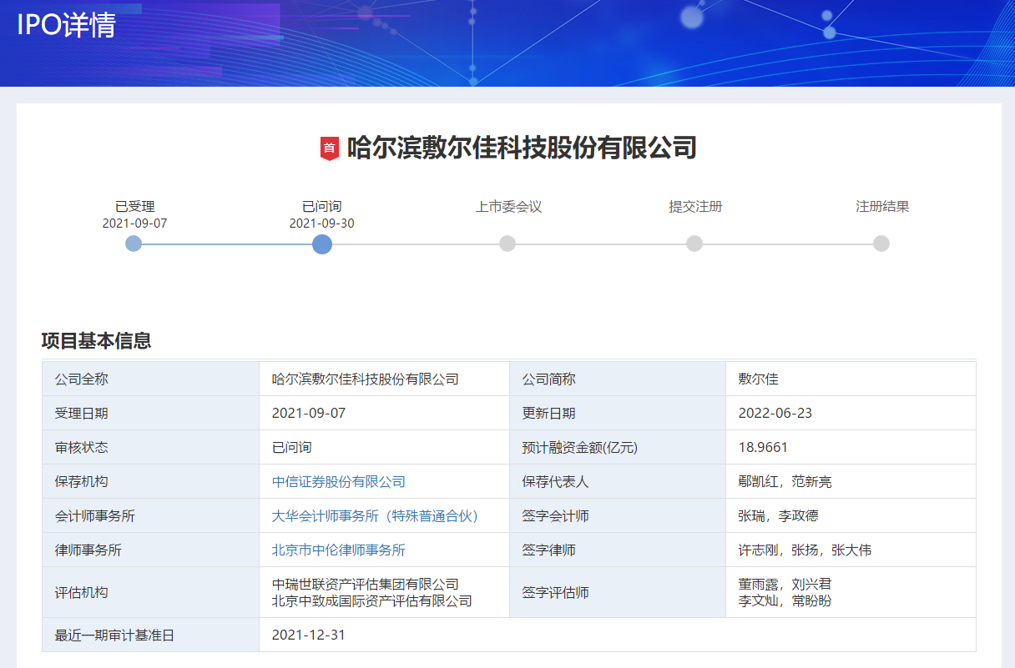Click the 最近一期审计基准日 label cell

[x=150, y=635]
